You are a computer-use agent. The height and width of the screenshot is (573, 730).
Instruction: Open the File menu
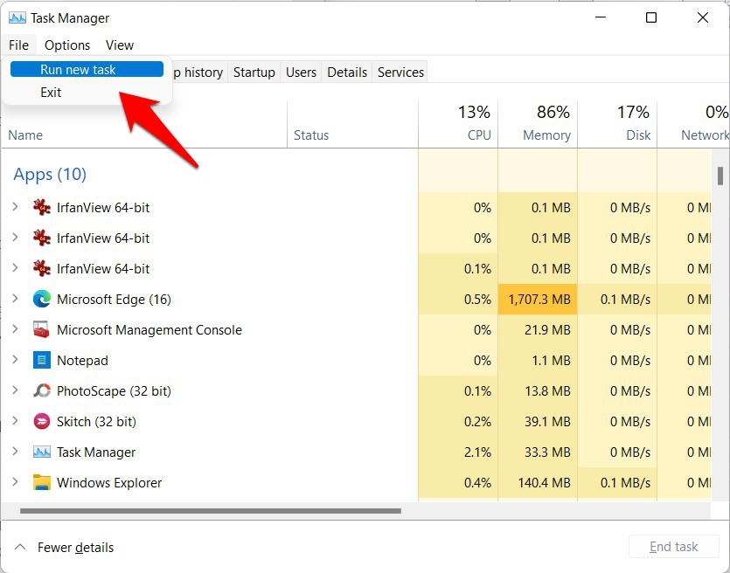tap(18, 45)
